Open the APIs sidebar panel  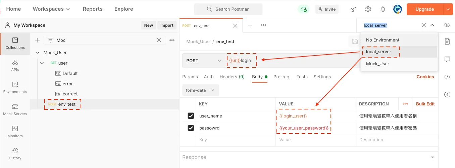(x=15, y=66)
